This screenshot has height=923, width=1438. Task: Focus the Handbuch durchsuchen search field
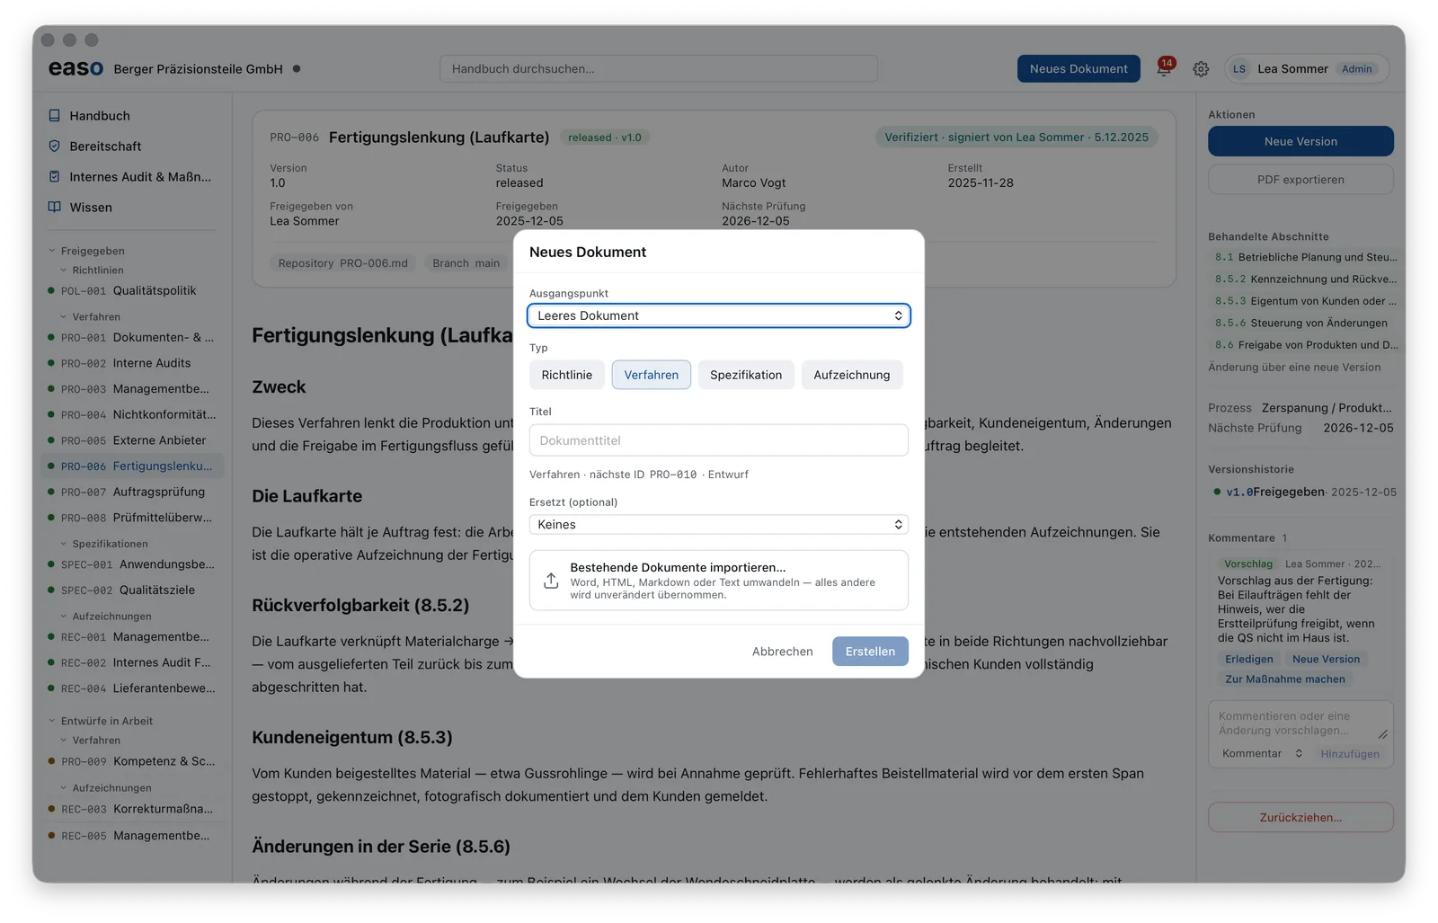(x=659, y=69)
